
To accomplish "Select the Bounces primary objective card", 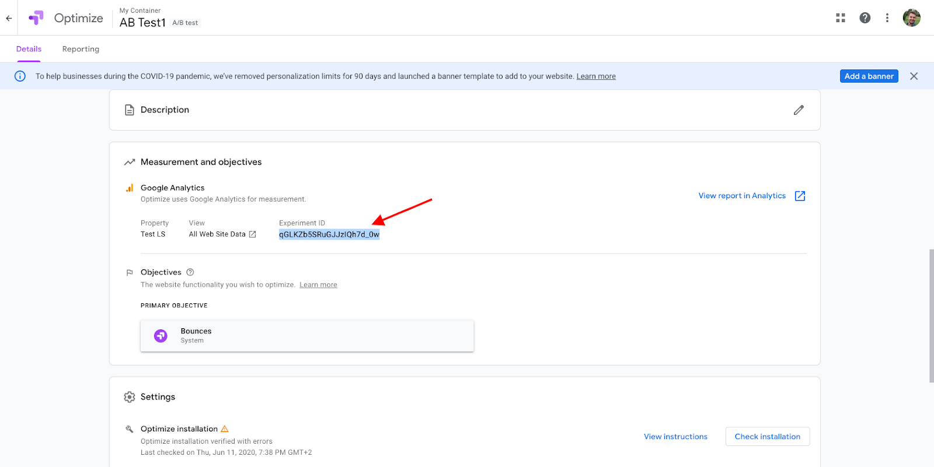I will [x=307, y=336].
